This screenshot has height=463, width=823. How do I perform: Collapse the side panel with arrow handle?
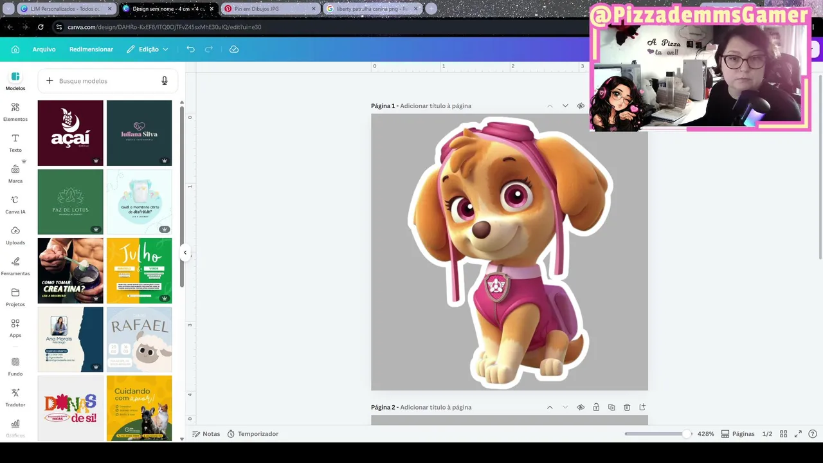185,253
